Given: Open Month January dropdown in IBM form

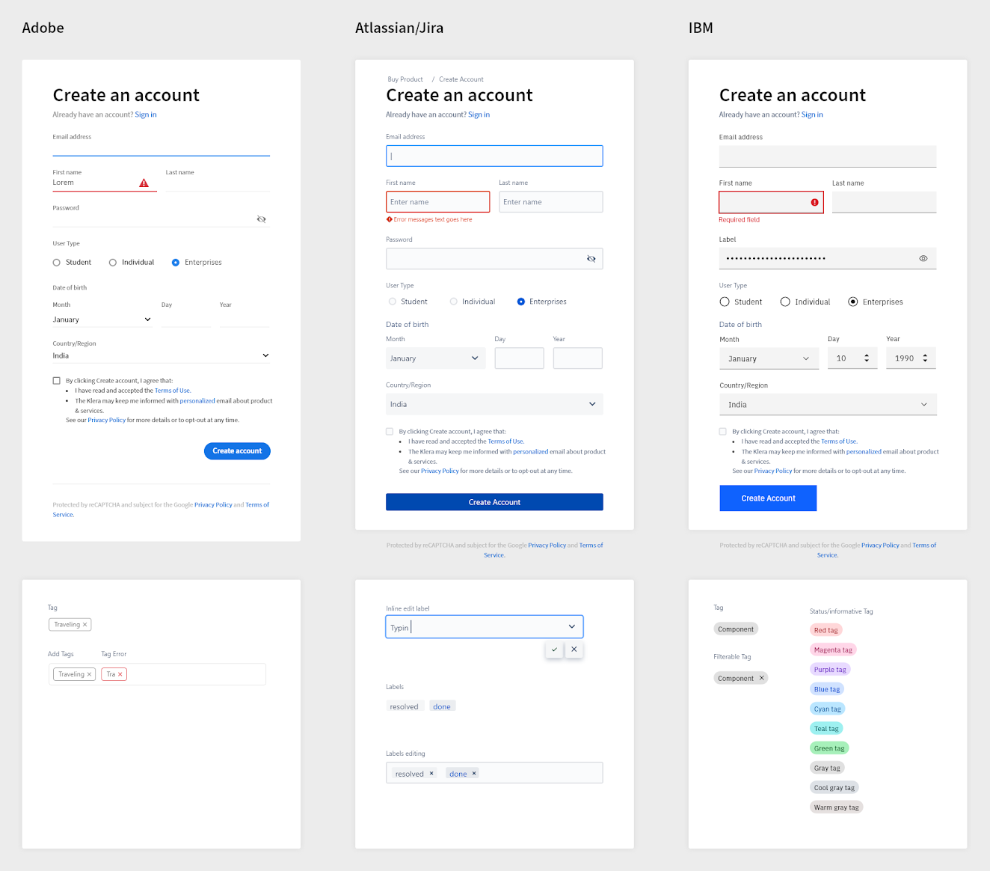Looking at the screenshot, I should (x=769, y=358).
